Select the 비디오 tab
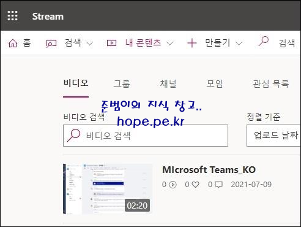The height and width of the screenshot is (227, 301). [76, 83]
